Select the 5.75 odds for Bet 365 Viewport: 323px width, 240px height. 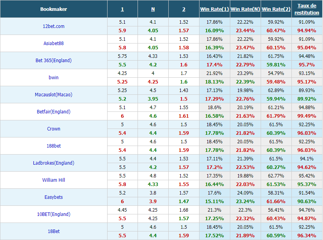coord(122,56)
